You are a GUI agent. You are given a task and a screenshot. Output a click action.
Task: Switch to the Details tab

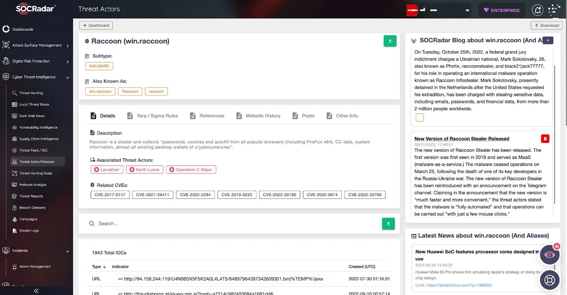tap(103, 116)
